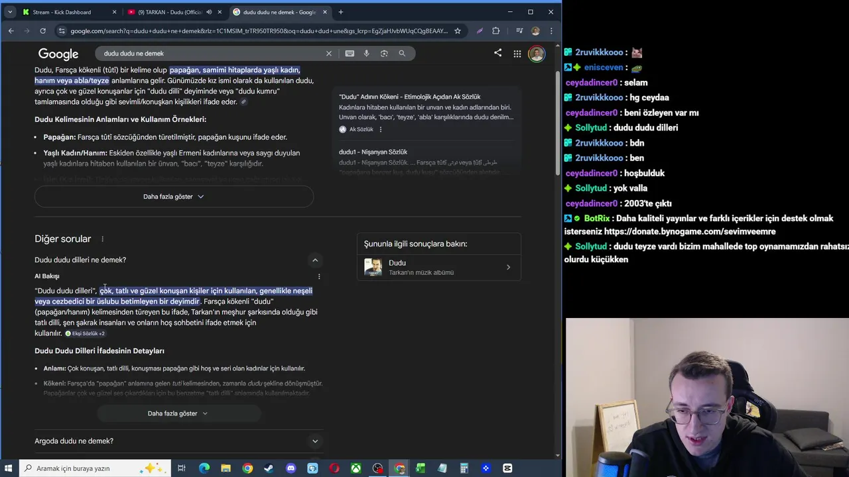Open Chrome three-dot menu
This screenshot has height=477, width=849.
click(551, 30)
